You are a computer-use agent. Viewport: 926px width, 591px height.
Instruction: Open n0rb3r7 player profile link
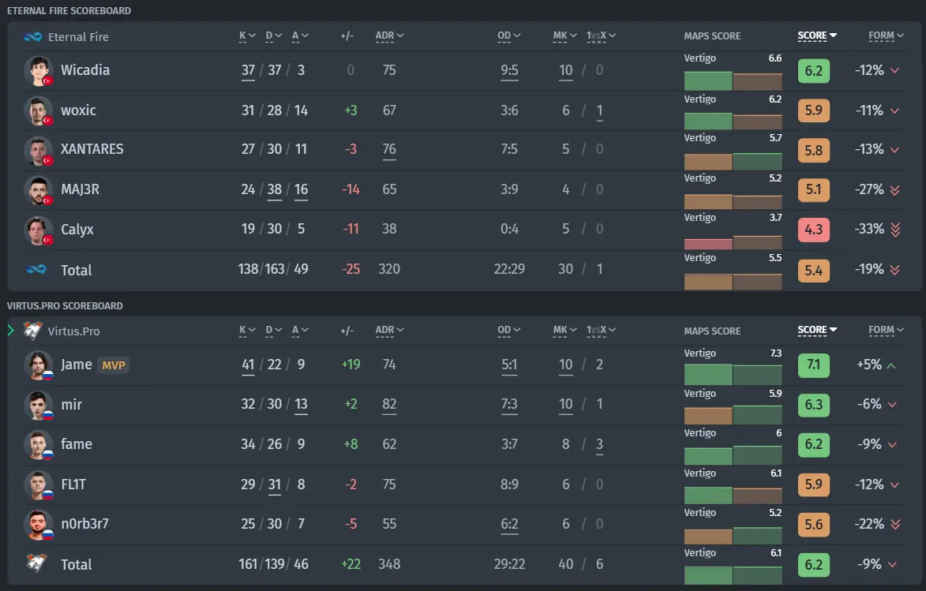[84, 524]
